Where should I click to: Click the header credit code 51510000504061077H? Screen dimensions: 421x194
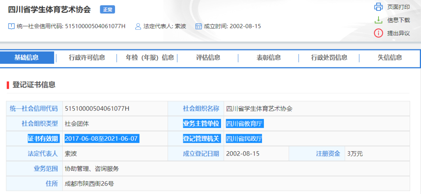(96, 26)
